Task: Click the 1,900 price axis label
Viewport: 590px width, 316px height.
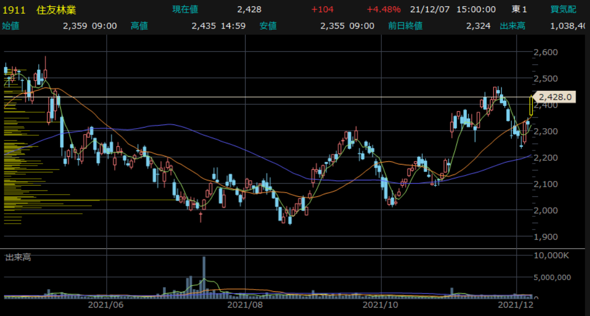Action: pos(546,237)
